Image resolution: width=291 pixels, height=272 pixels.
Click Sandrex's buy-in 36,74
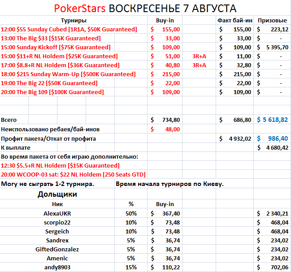point(173,240)
